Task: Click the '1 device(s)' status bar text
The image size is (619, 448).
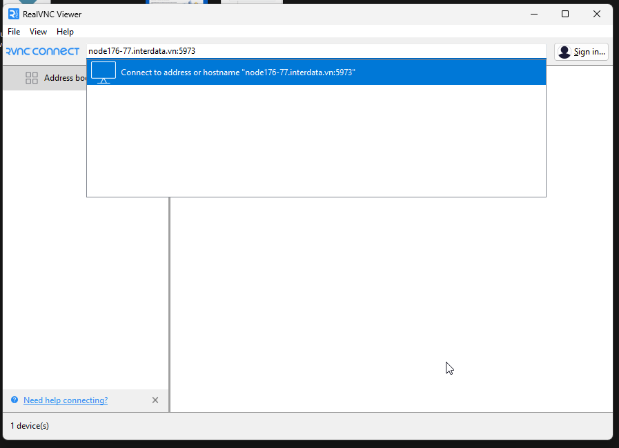Action: click(x=30, y=426)
